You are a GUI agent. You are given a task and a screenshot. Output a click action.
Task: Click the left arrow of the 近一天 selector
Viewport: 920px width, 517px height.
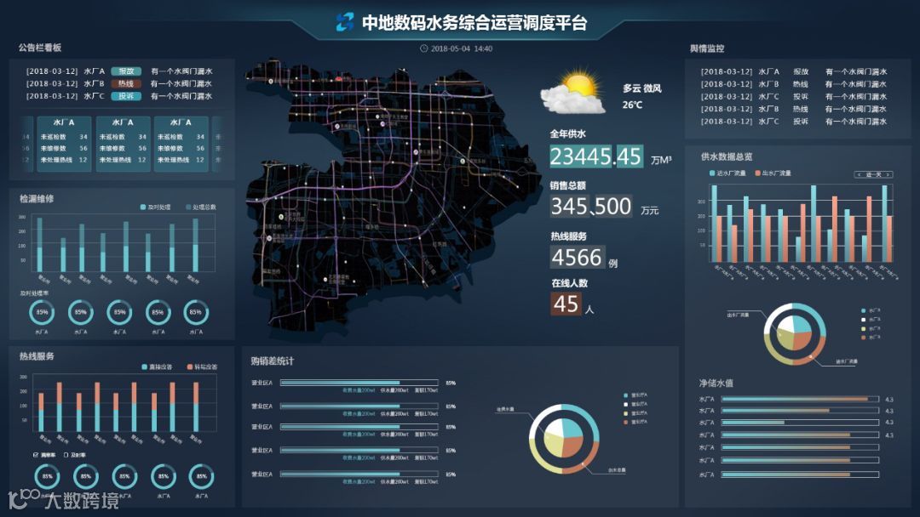[860, 174]
